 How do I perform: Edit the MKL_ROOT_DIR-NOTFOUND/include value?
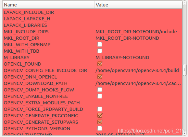(136, 32)
